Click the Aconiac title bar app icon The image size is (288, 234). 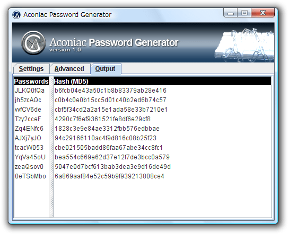pos(16,15)
